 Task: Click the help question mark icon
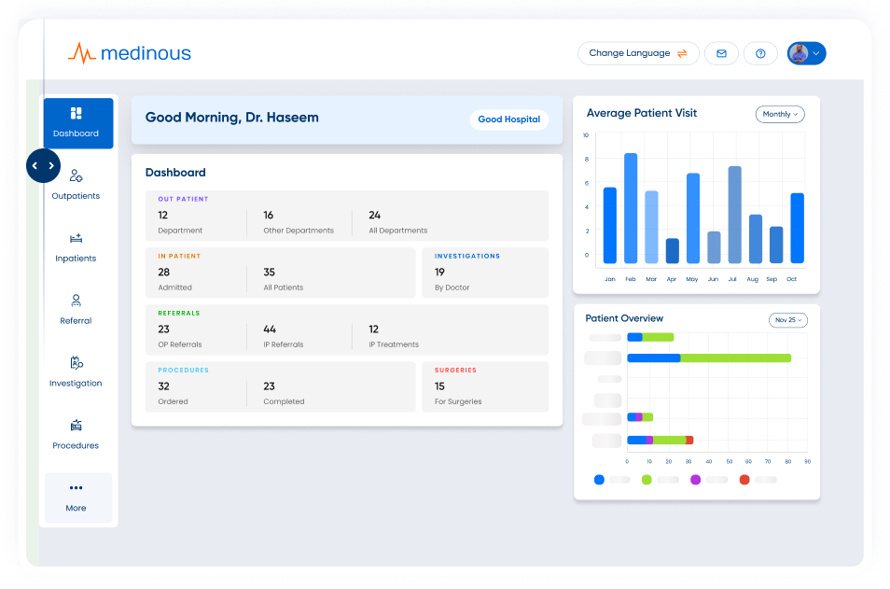(760, 53)
